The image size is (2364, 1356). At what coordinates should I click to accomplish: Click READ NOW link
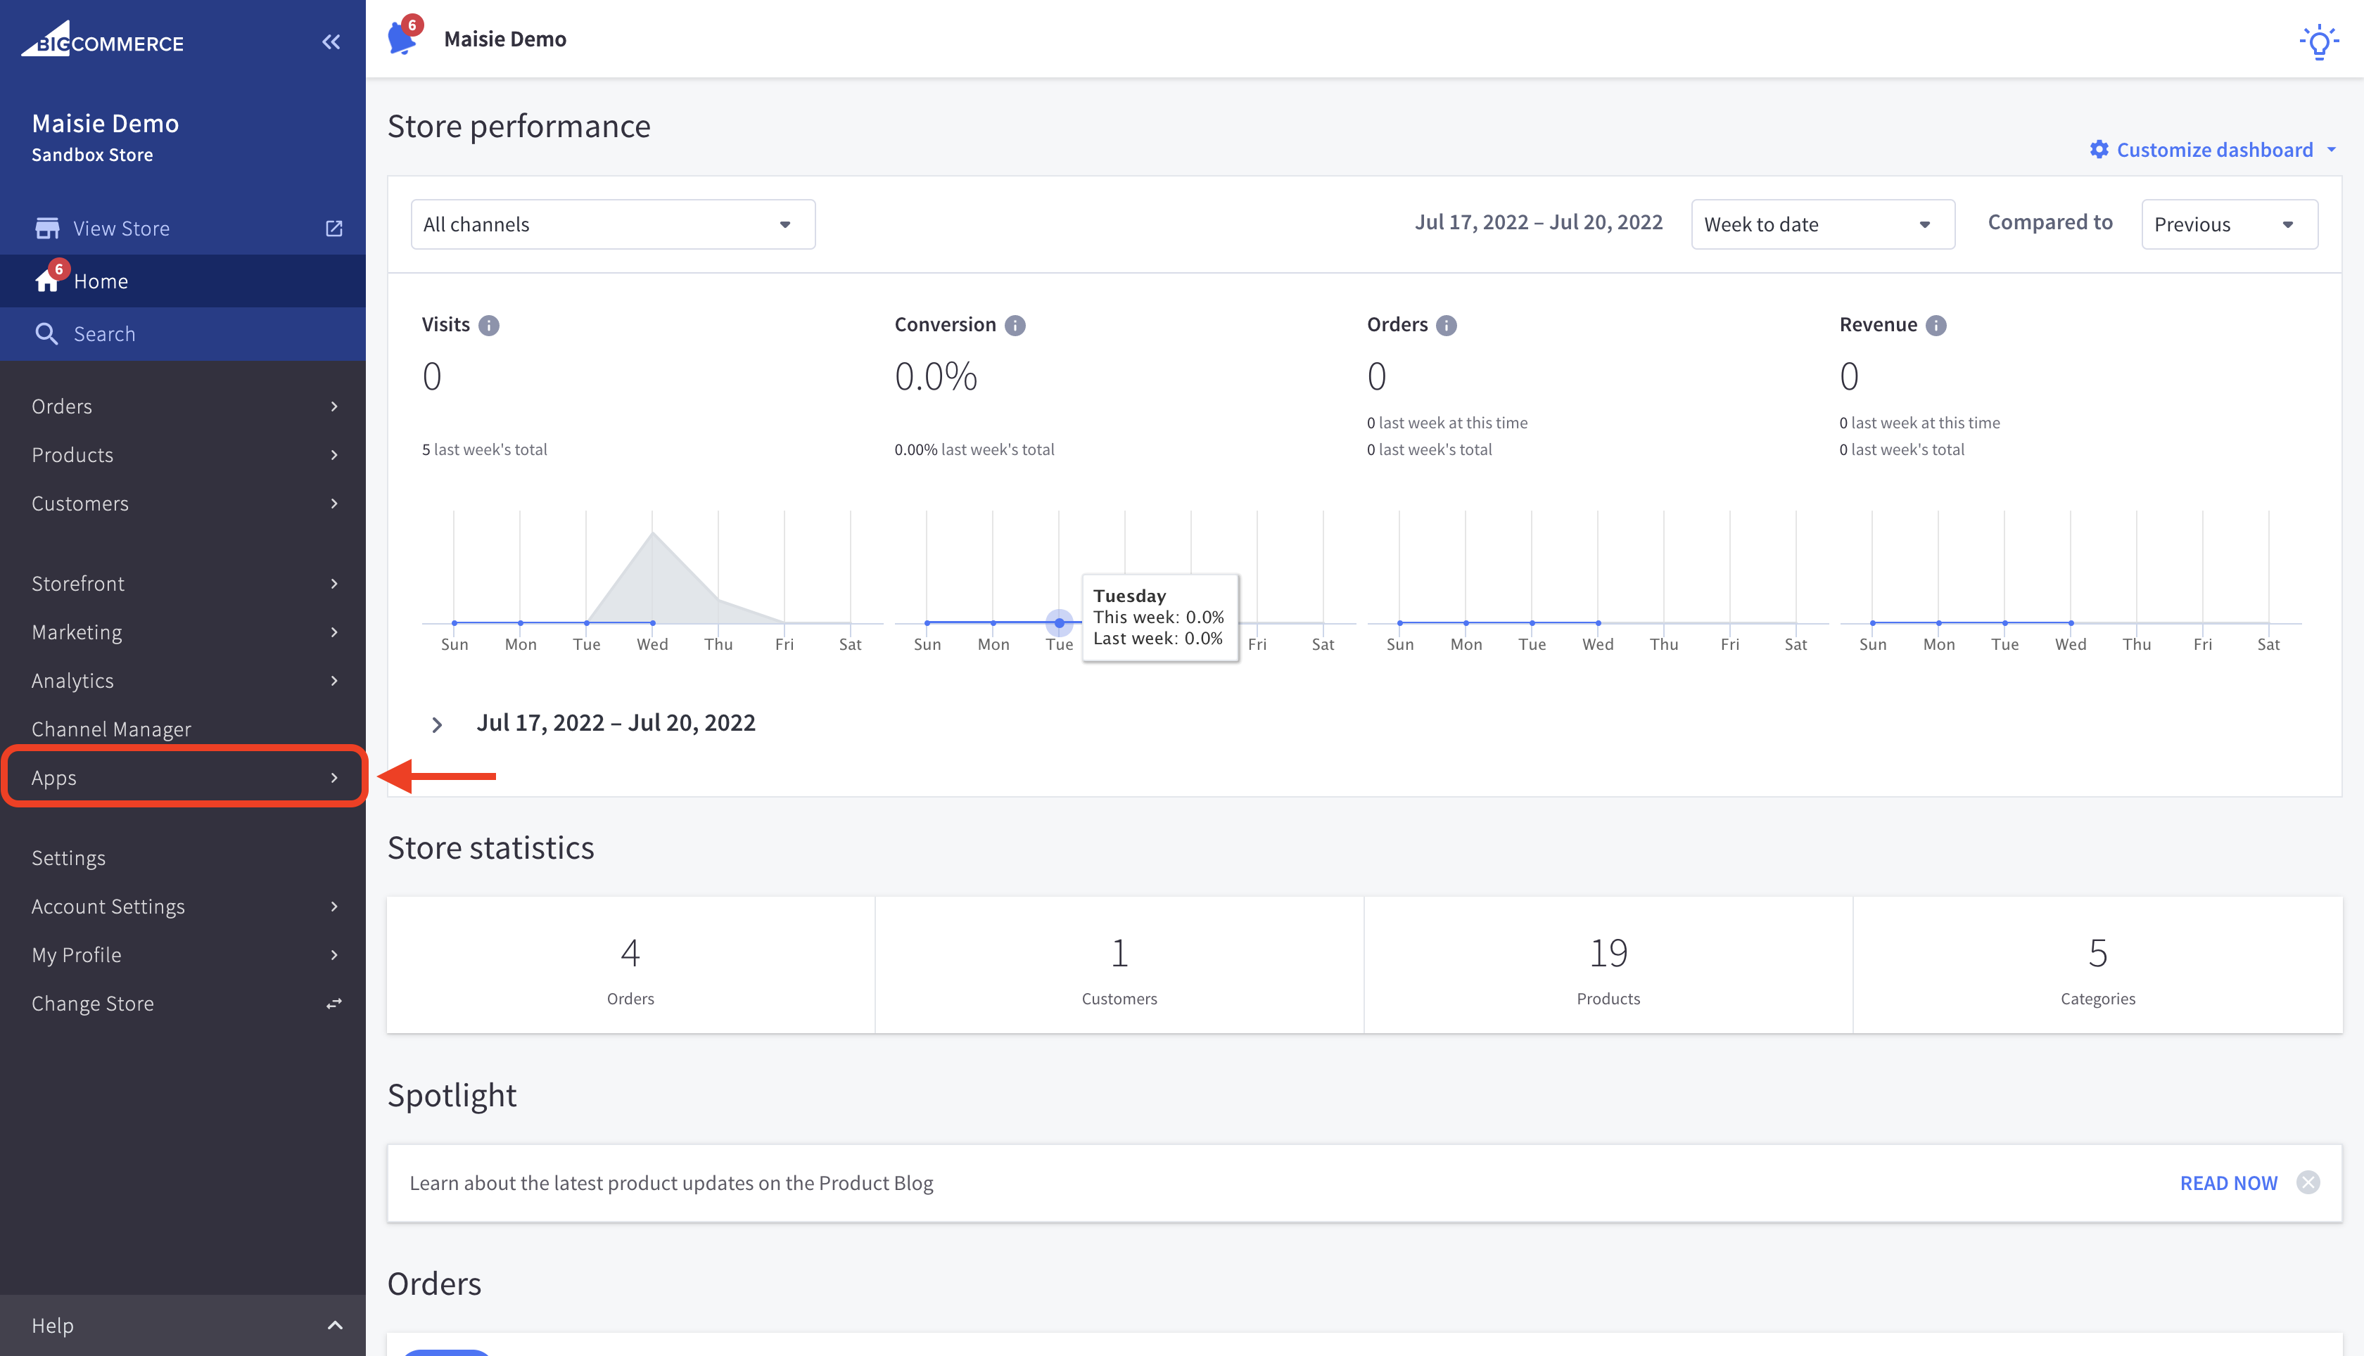pyautogui.click(x=2228, y=1183)
